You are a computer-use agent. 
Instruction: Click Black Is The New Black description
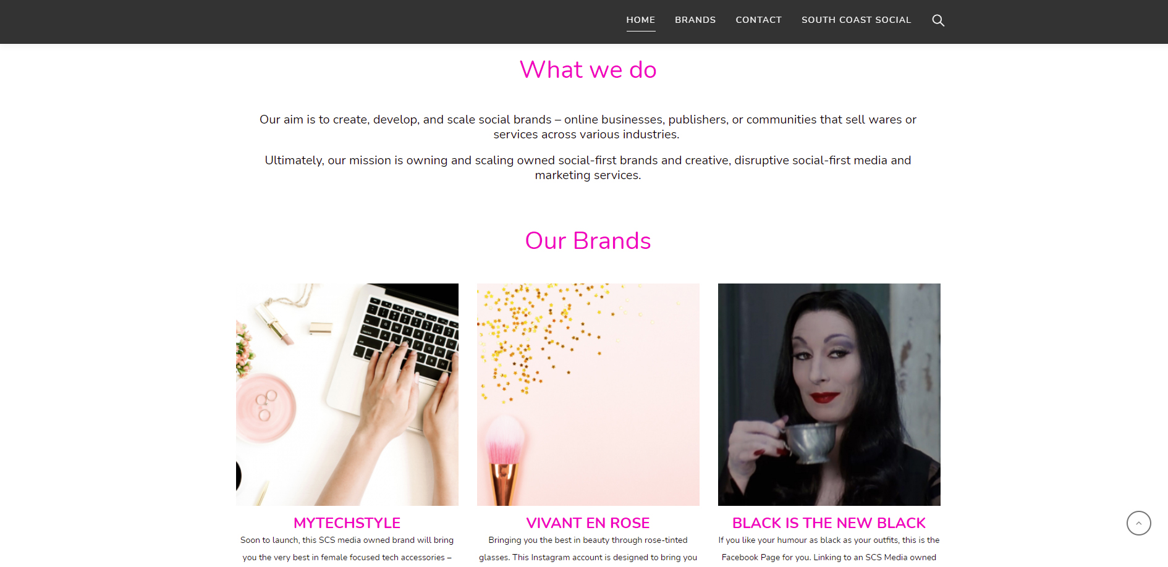pos(829,549)
